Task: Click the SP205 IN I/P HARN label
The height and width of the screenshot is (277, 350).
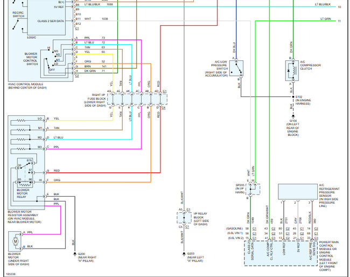Action: click(240, 189)
